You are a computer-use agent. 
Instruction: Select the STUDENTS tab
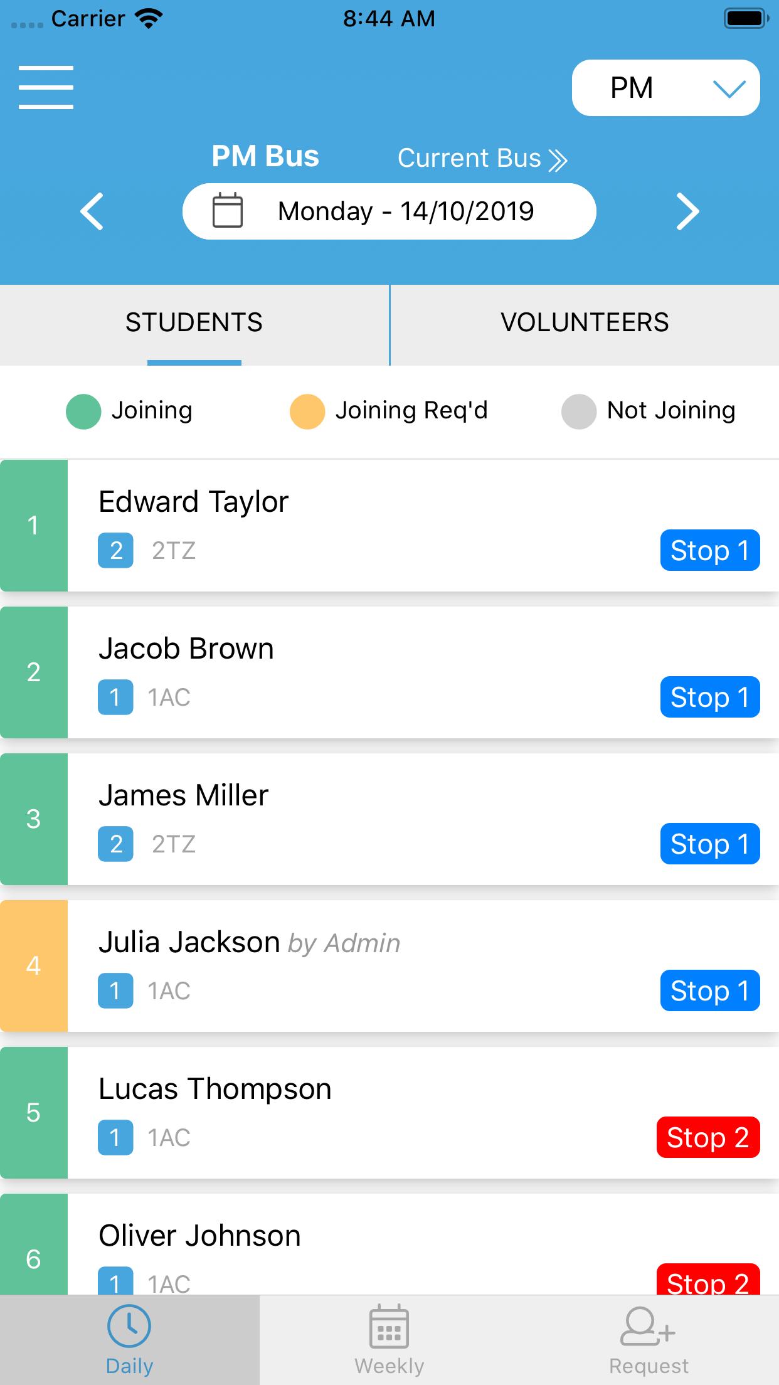194,322
